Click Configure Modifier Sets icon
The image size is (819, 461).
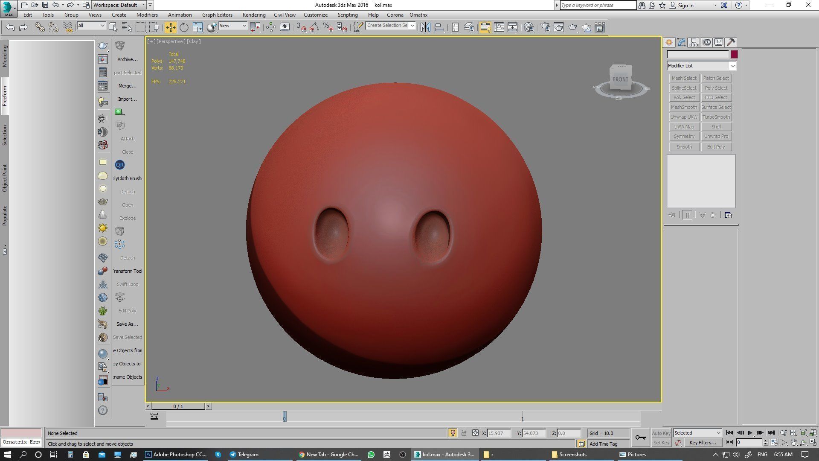pyautogui.click(x=728, y=215)
